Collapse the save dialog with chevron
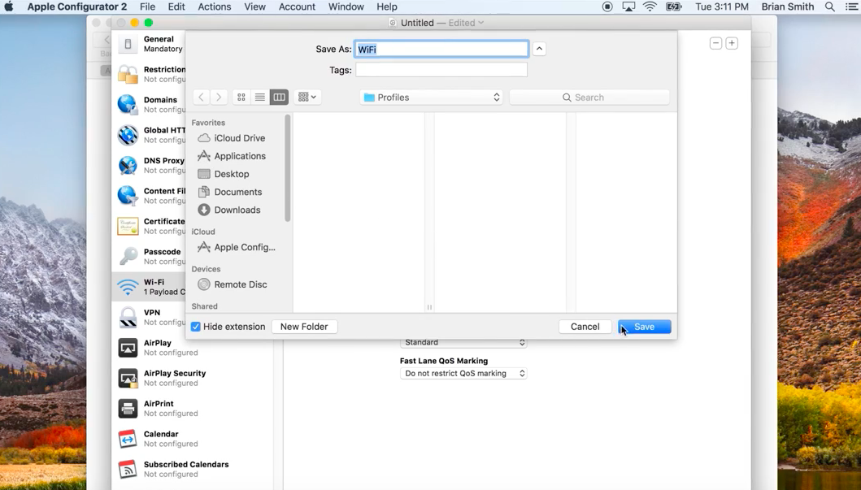The image size is (861, 490). pyautogui.click(x=539, y=49)
